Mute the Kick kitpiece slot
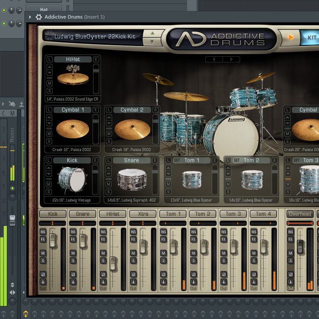 pos(49,184)
